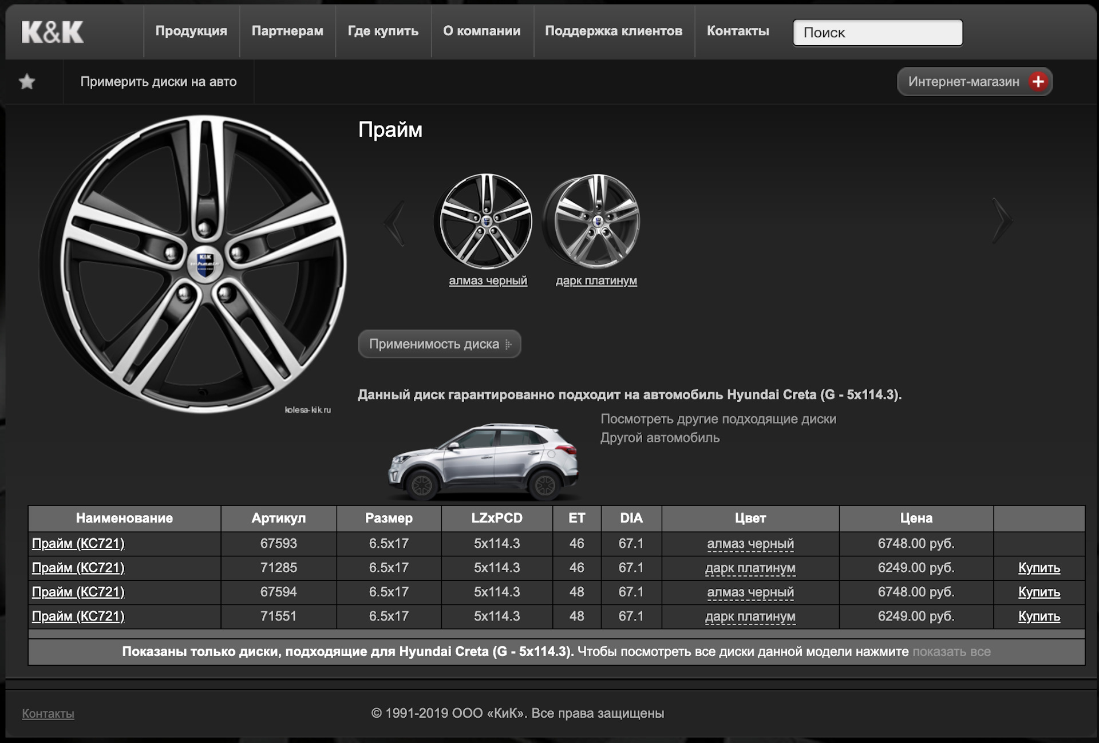
Task: Click the K&K logo in the header
Action: pos(52,32)
